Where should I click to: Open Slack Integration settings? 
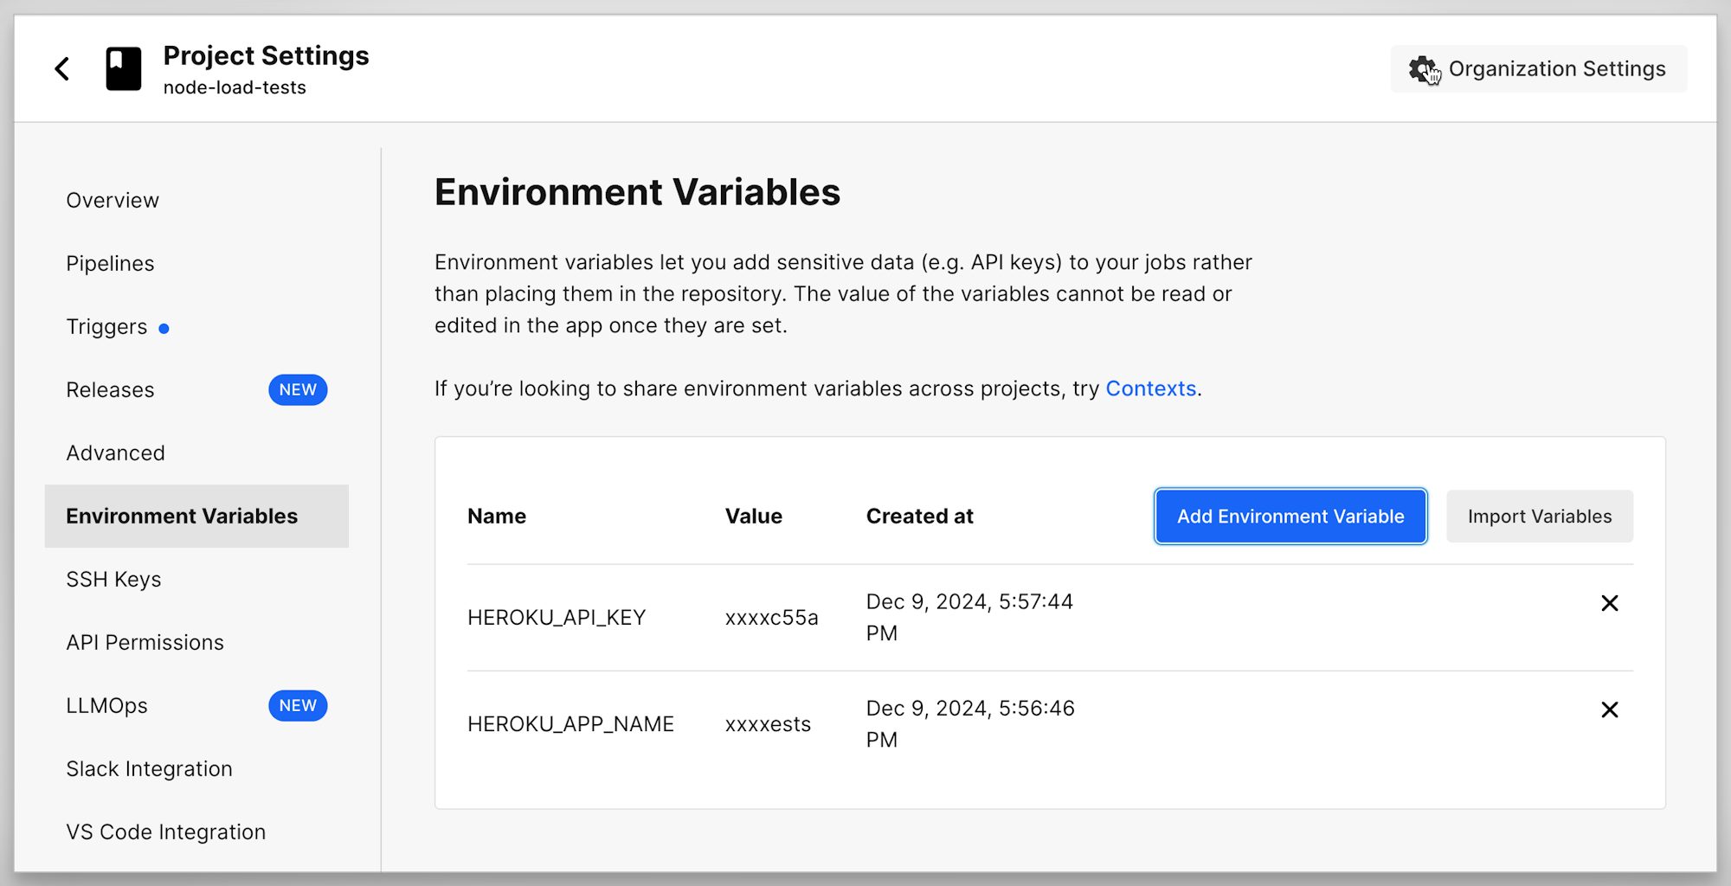(149, 769)
